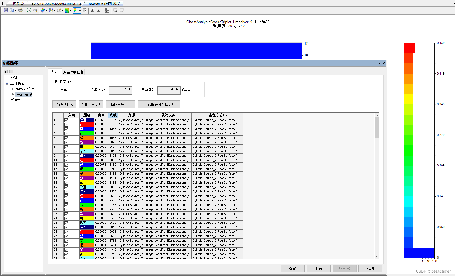The image size is (455, 276).
Task: Click the dropdown arrow beside the colormap icon
Action: coord(71,10)
